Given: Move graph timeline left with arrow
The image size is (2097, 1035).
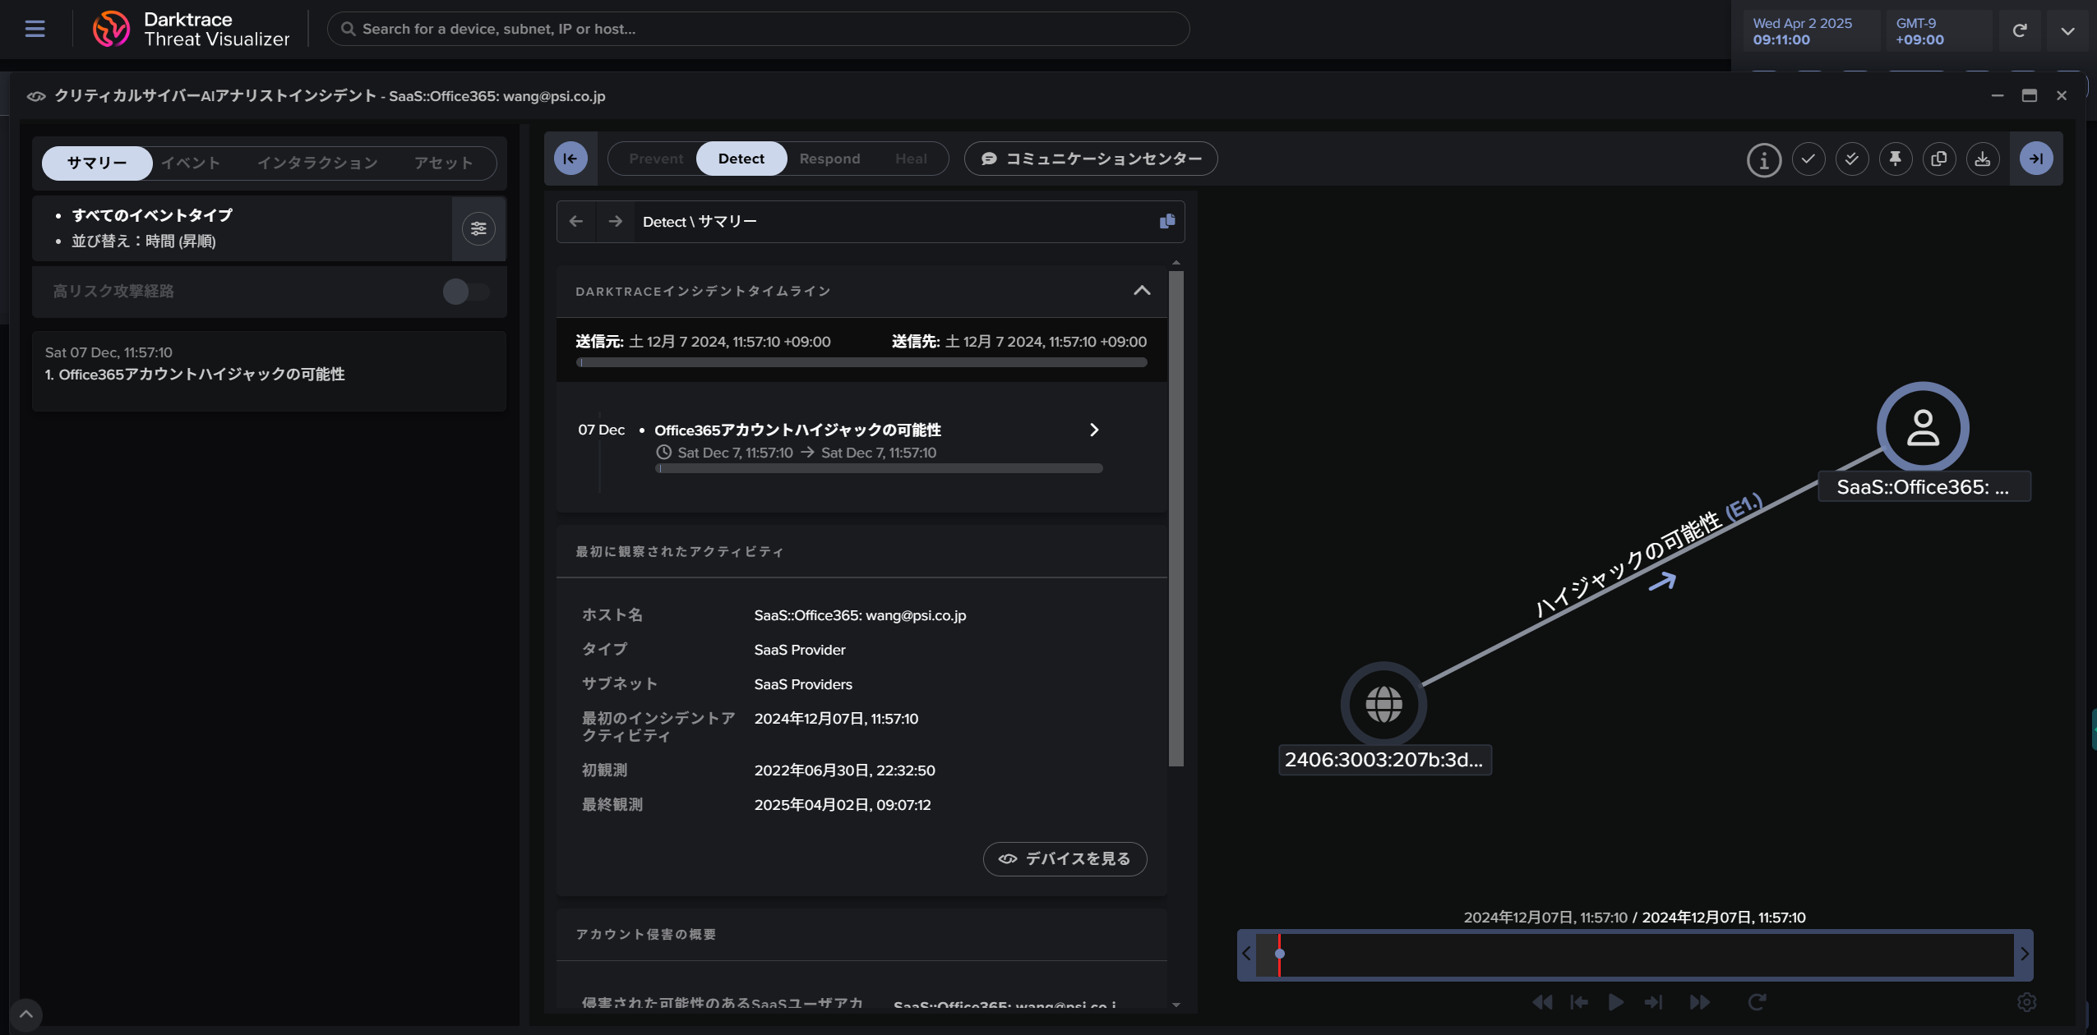Looking at the screenshot, I should coord(1246,954).
